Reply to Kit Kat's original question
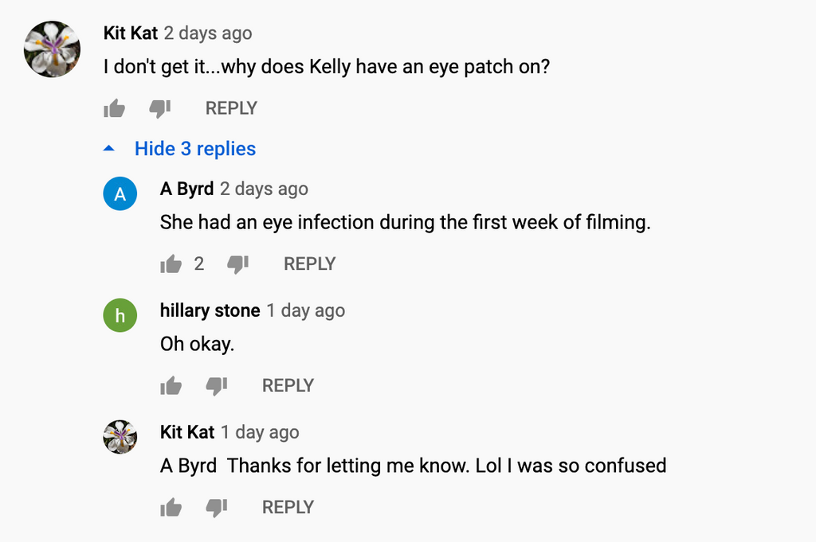Image resolution: width=816 pixels, height=542 pixels. click(x=230, y=108)
